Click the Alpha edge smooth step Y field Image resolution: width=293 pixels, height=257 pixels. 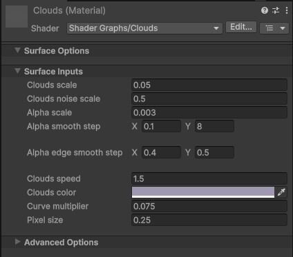pyautogui.click(x=214, y=152)
